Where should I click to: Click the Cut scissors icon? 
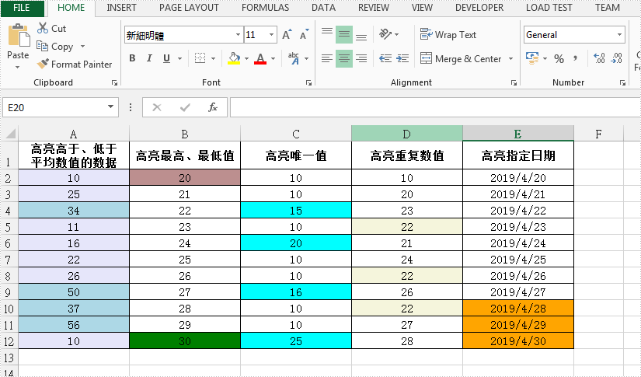[x=43, y=28]
